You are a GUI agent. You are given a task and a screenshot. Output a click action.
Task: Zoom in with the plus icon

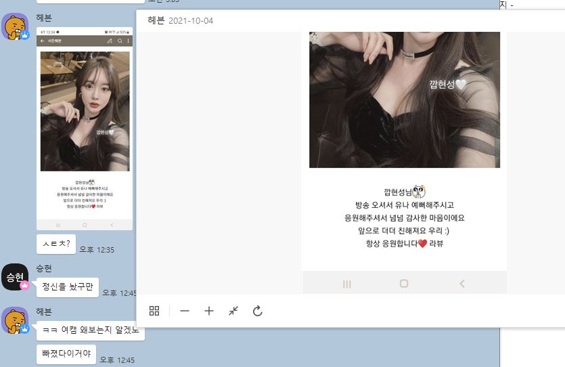(209, 311)
